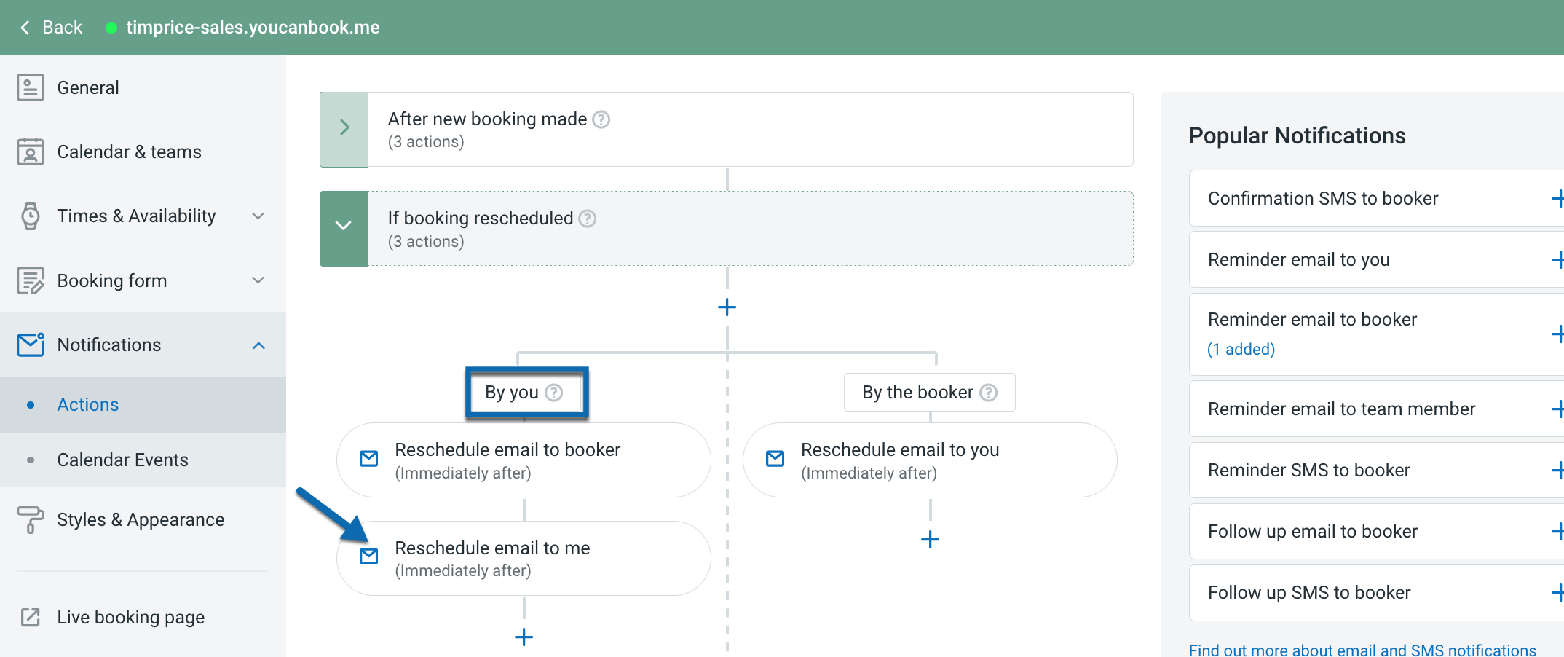Open the email and SMS notifications link
Screen dimensions: 1564x657
tap(1361, 649)
